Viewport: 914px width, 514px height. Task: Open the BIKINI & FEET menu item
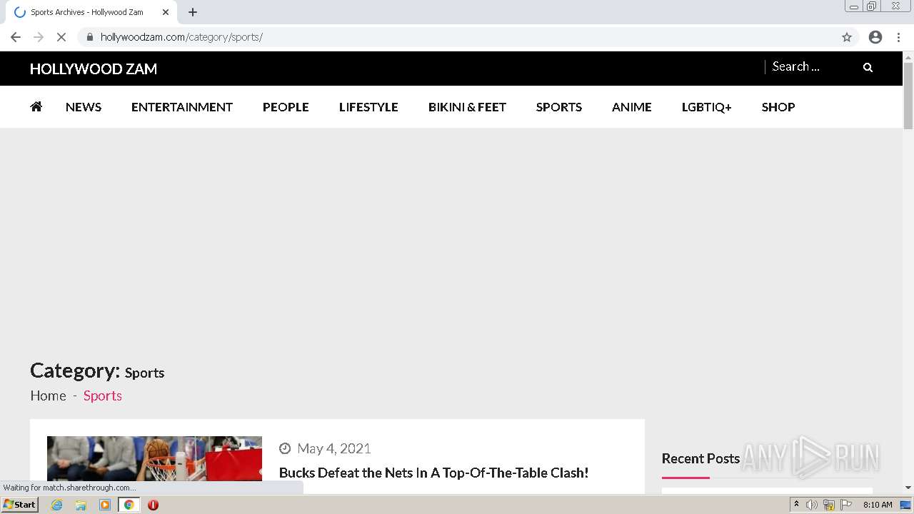(x=467, y=107)
